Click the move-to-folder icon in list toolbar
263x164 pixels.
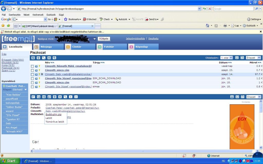click(242, 58)
